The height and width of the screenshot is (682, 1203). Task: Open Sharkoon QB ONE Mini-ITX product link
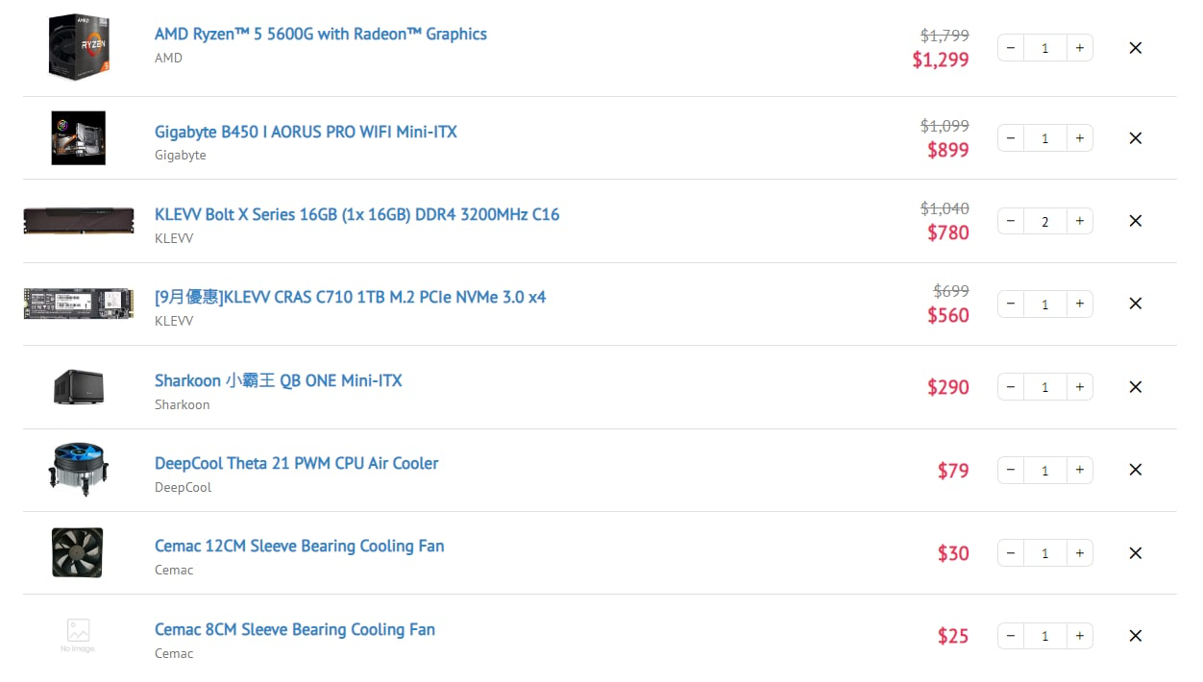(279, 380)
